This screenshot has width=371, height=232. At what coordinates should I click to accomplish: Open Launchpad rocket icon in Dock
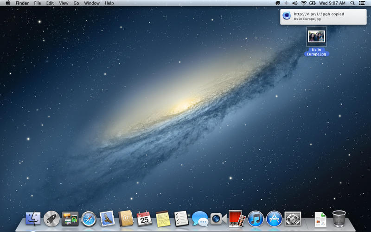51,218
